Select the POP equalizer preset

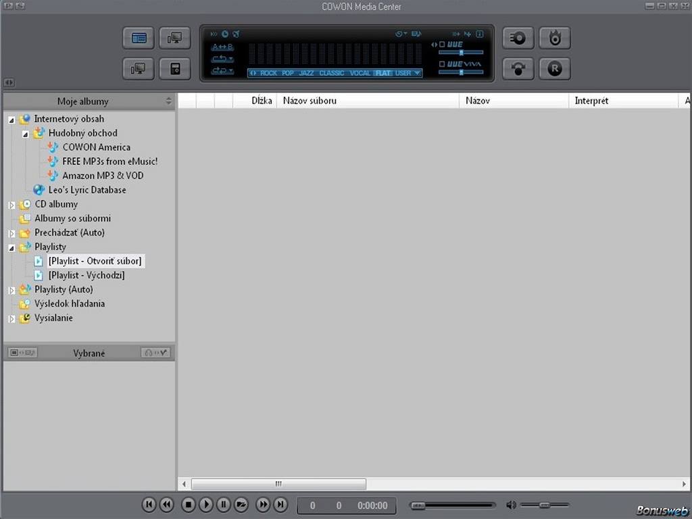pos(288,73)
